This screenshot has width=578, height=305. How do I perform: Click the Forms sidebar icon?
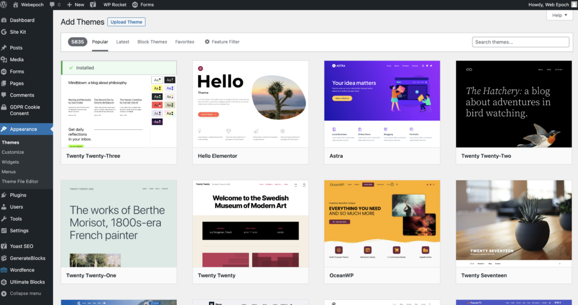[4, 72]
